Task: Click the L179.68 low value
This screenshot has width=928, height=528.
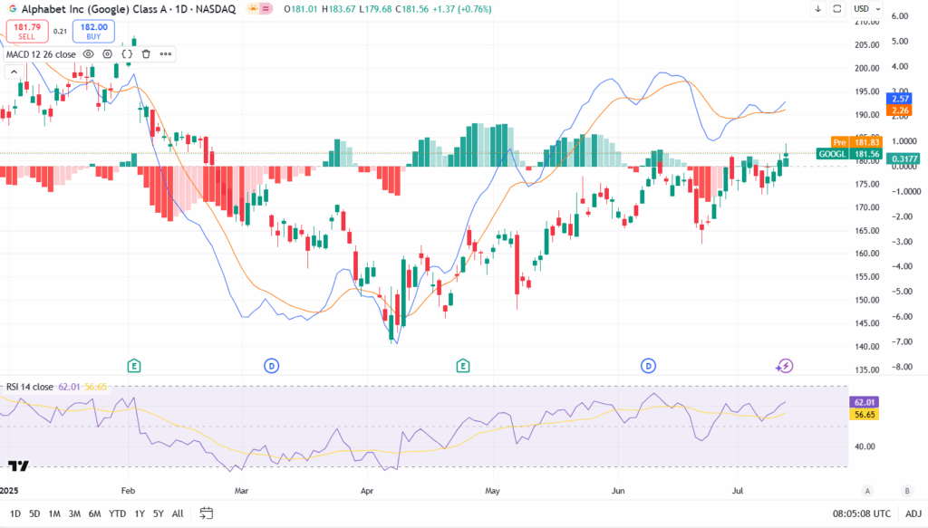Action: click(374, 9)
